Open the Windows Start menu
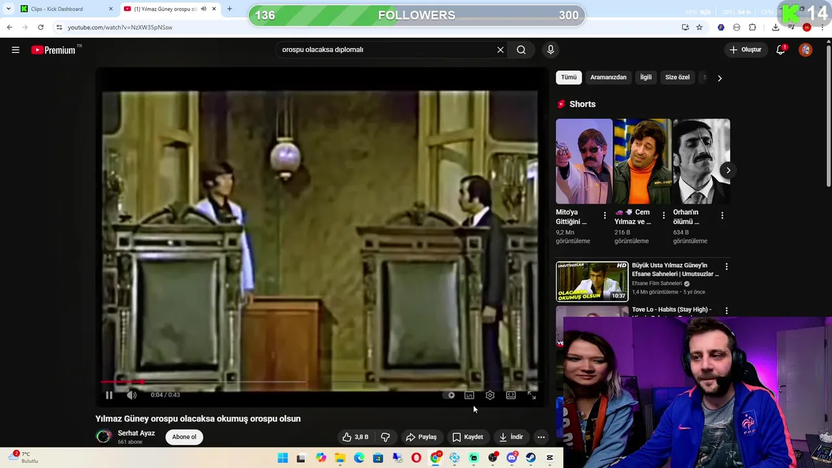832x468 pixels. (x=283, y=458)
